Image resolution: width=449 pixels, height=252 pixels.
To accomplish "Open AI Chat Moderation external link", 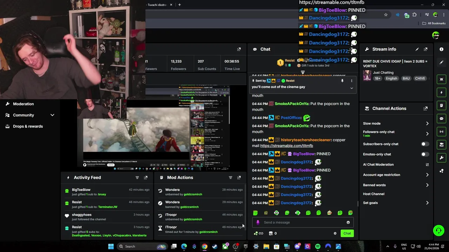I will pos(427,164).
